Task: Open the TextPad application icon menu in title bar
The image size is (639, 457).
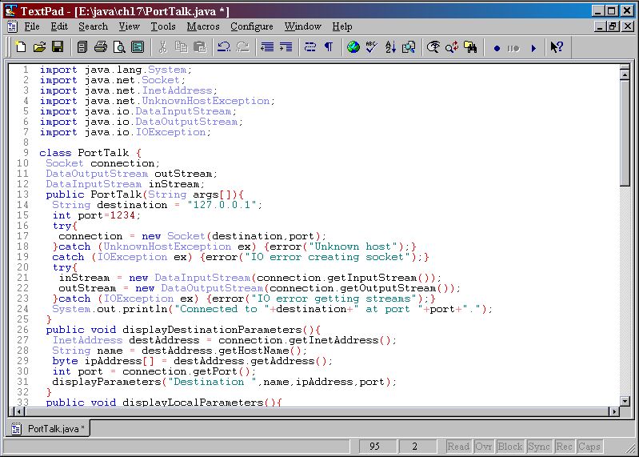Action: coord(10,10)
